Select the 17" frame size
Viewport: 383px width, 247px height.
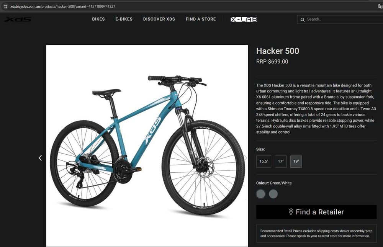[281, 162]
